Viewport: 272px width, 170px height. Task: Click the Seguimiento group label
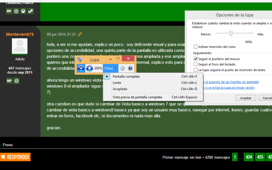[202, 53]
